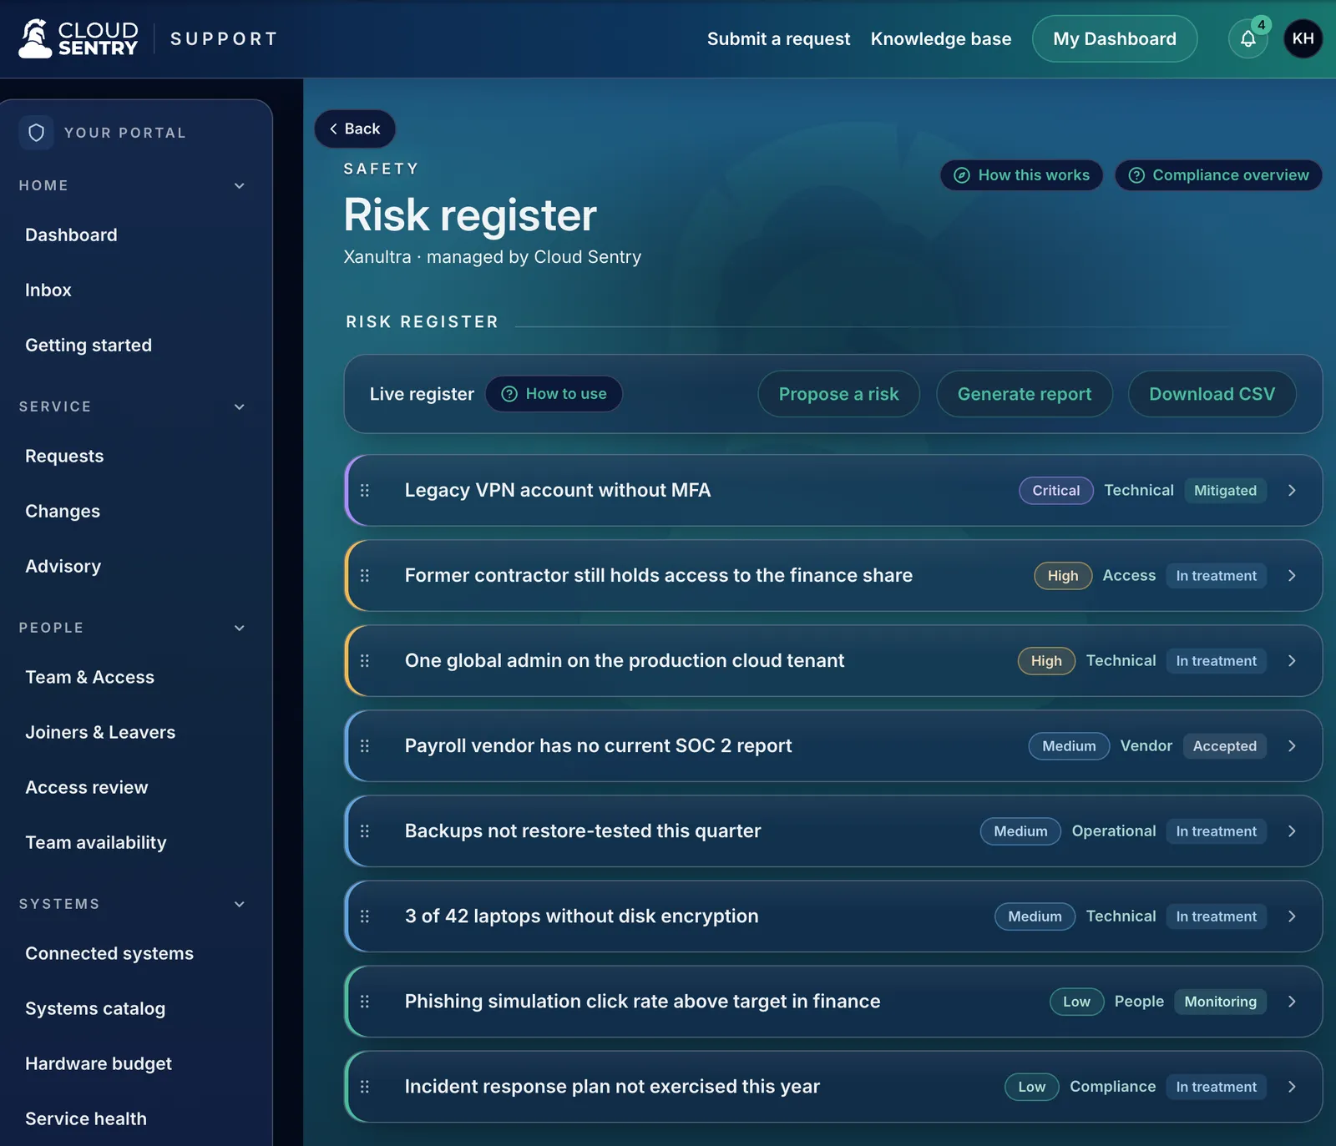Open arrow on Phishing simulation row
The image size is (1336, 1146).
point(1292,1002)
